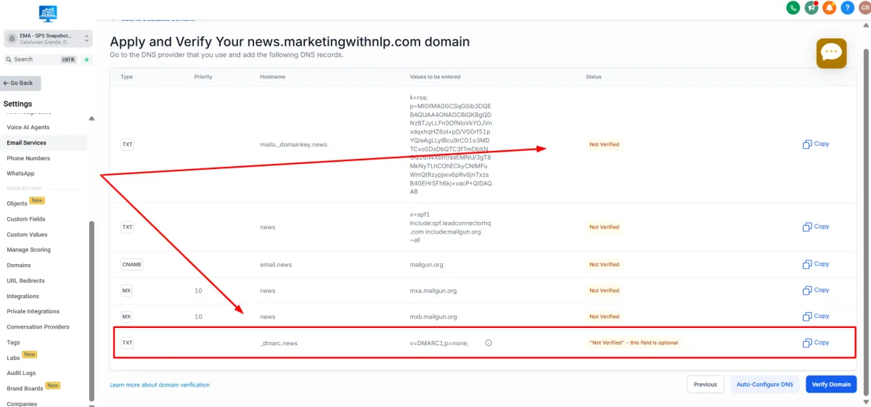
Task: Click the optional Not Verified DMARC status
Action: tap(634, 342)
